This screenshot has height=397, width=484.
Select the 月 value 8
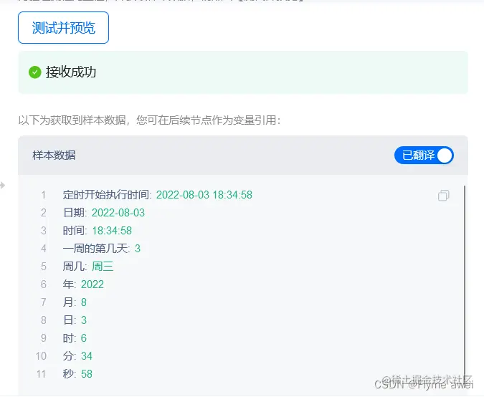pos(84,302)
